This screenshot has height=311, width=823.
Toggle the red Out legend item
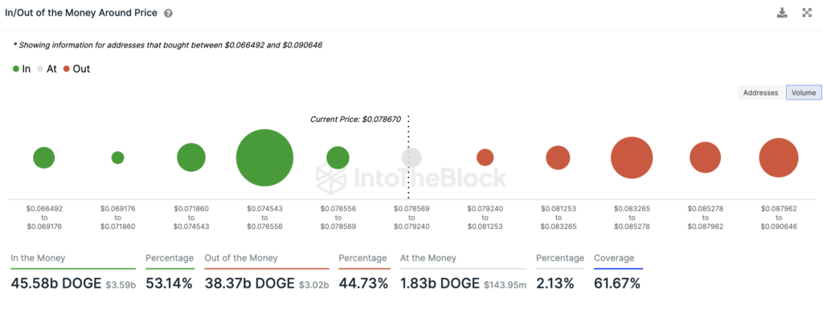tap(76, 68)
